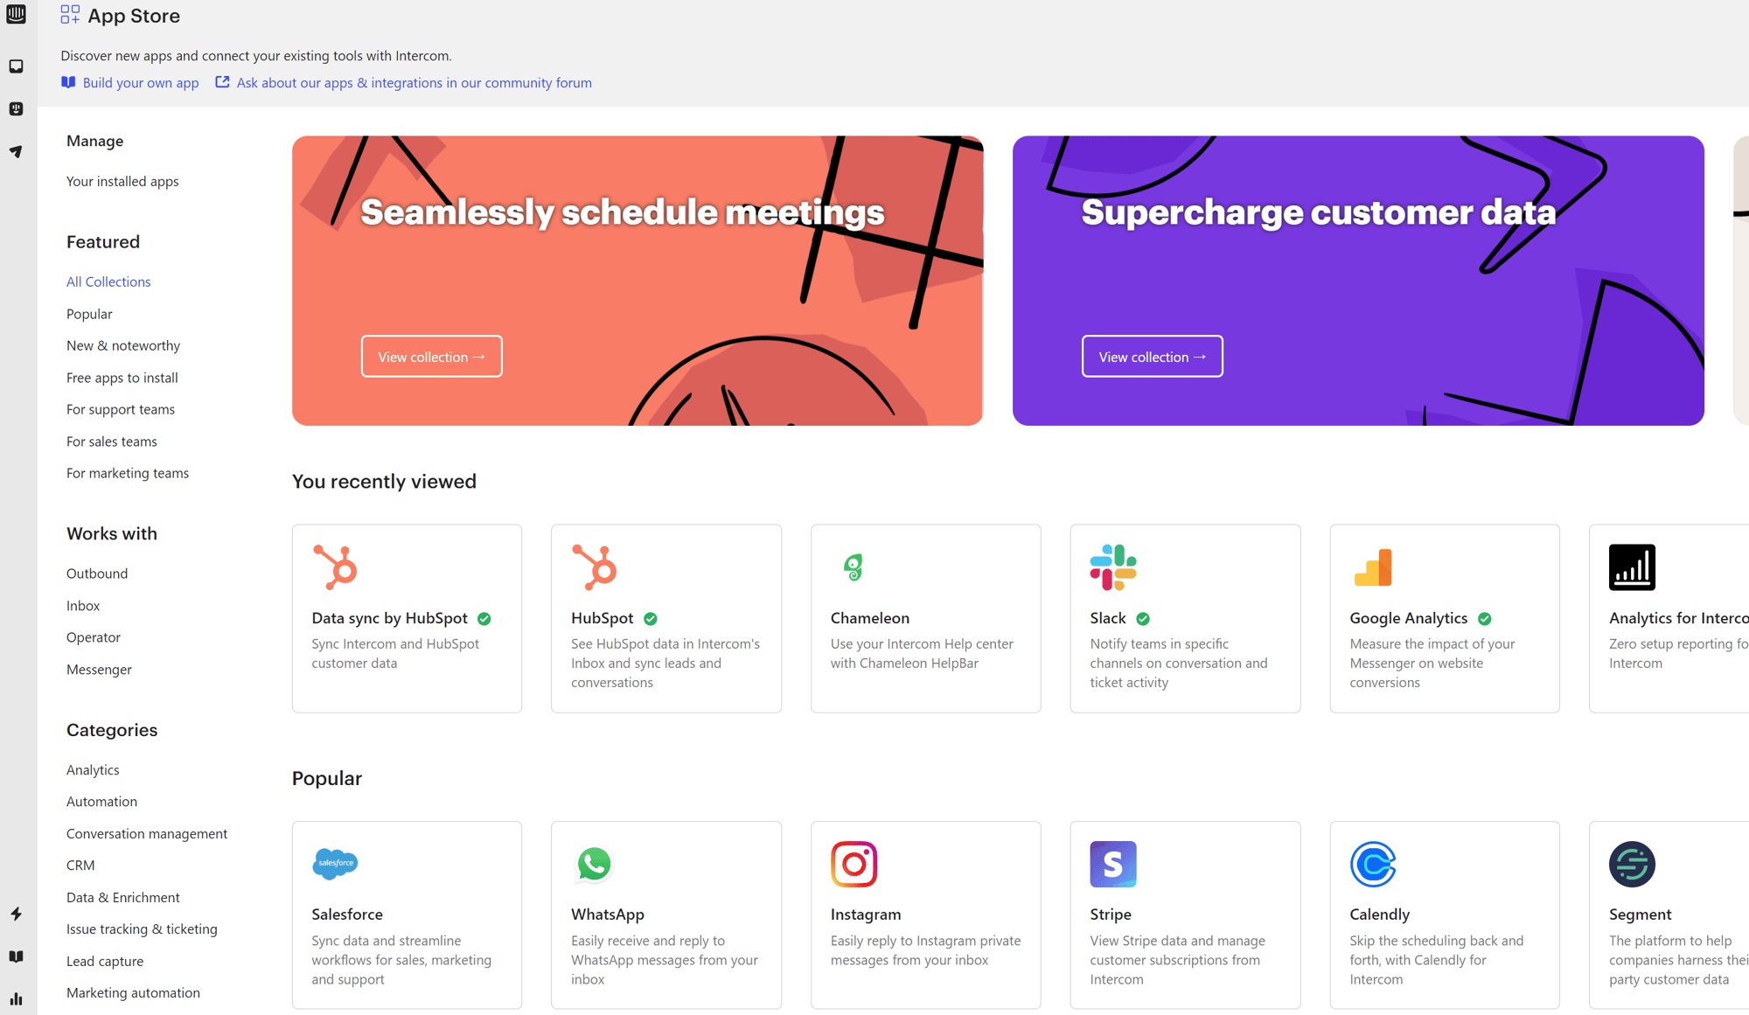The height and width of the screenshot is (1015, 1749).
Task: Click the lightning bolt icon in left rail
Action: [x=17, y=914]
